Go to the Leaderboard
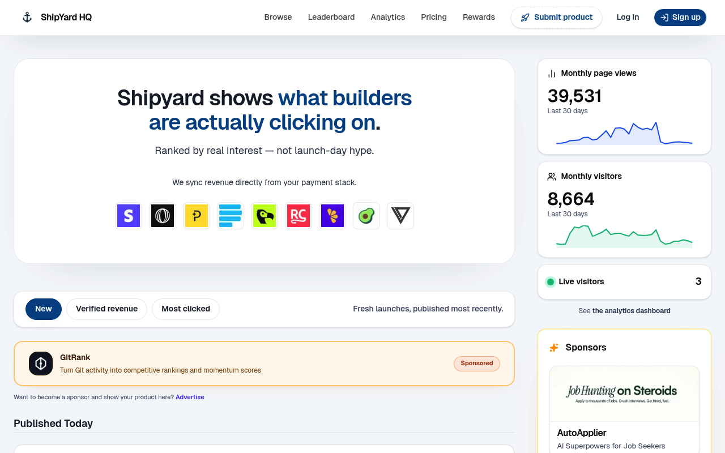 (x=331, y=18)
